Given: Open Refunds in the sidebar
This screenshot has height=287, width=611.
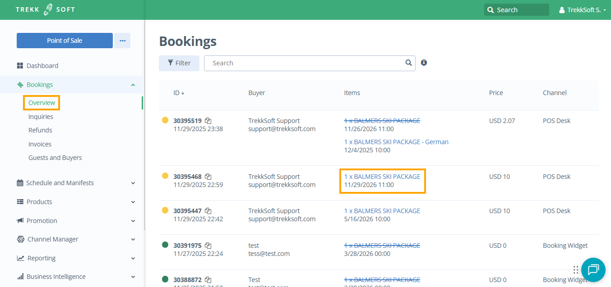Looking at the screenshot, I should click(40, 130).
